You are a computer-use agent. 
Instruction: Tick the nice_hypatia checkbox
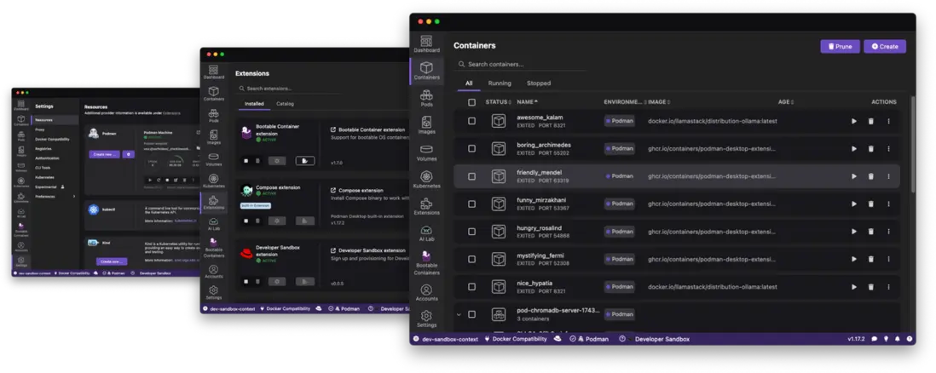[x=471, y=287]
